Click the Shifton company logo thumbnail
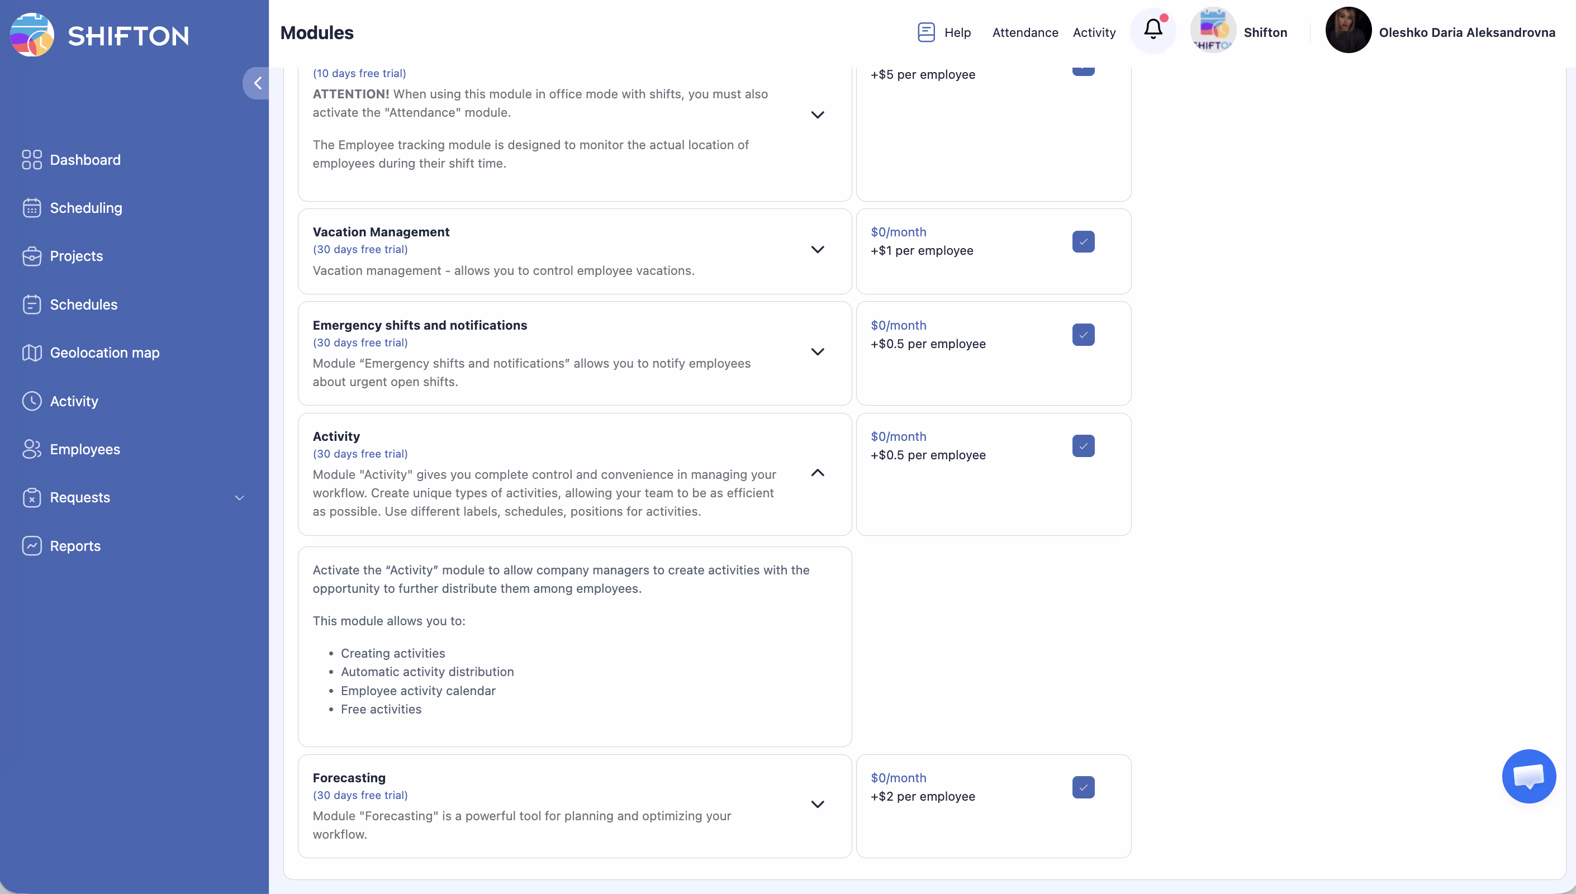 click(x=1213, y=31)
